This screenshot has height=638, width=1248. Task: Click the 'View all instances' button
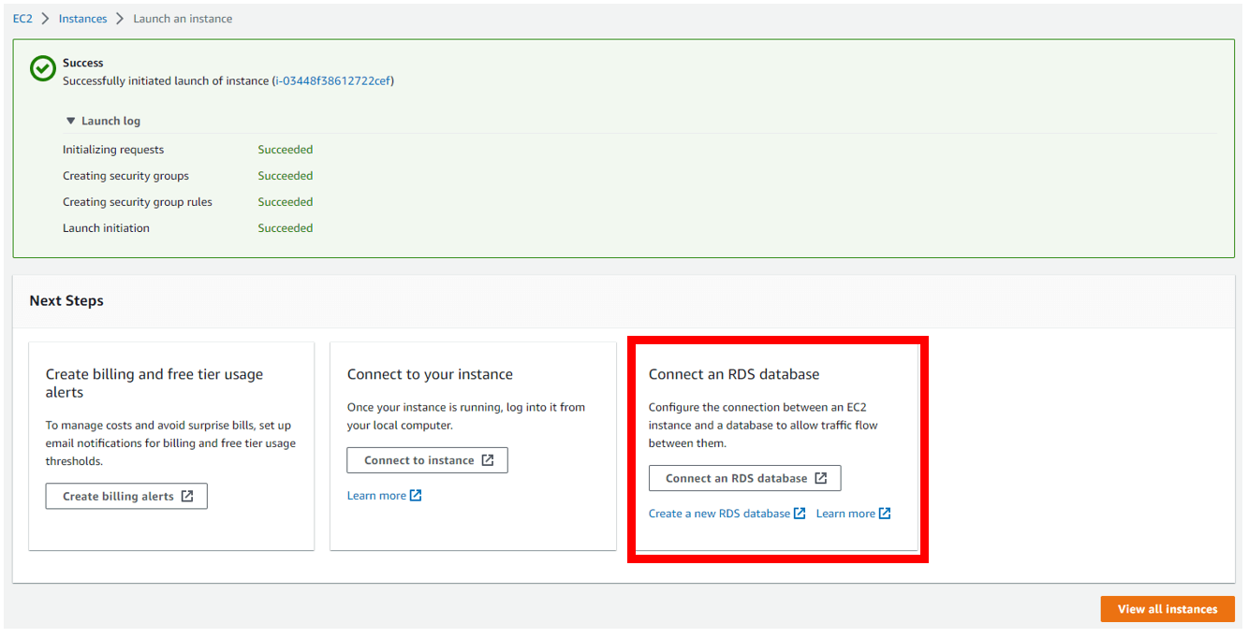pyautogui.click(x=1167, y=609)
